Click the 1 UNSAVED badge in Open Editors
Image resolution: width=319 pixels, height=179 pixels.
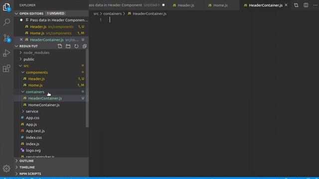(x=55, y=13)
